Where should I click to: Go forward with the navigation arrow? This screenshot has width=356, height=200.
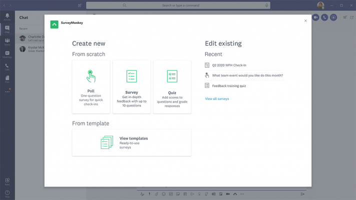coord(10,5)
